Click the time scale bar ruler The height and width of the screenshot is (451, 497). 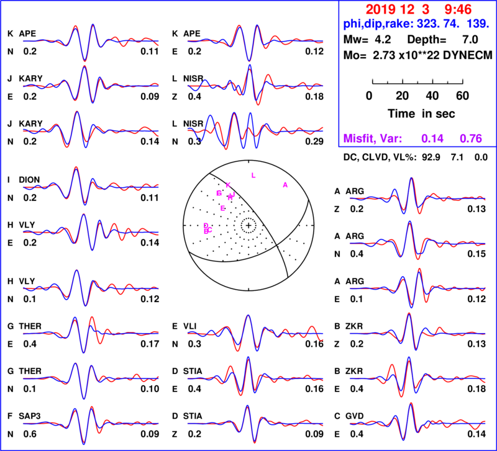(x=417, y=82)
